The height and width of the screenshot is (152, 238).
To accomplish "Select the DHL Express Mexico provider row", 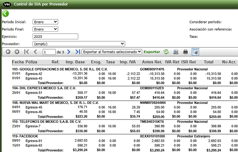I will (x=44, y=88).
